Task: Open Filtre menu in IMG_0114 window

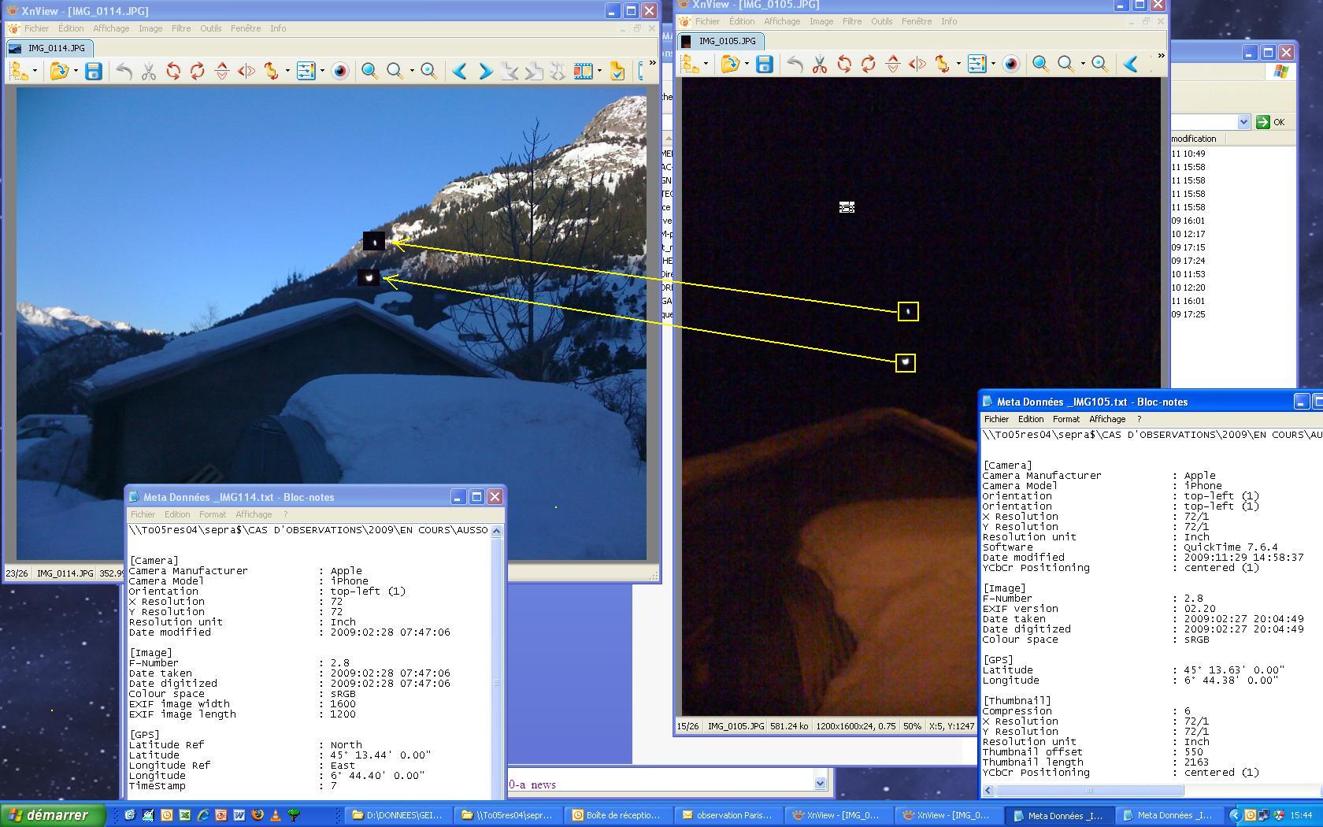Action: click(181, 28)
